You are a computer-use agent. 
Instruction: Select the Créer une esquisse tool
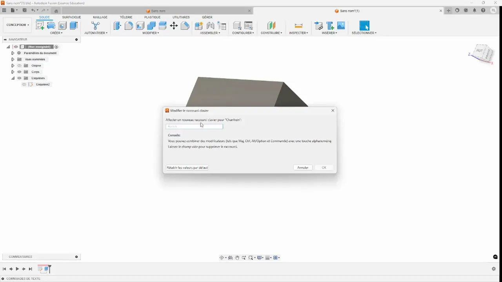40,25
